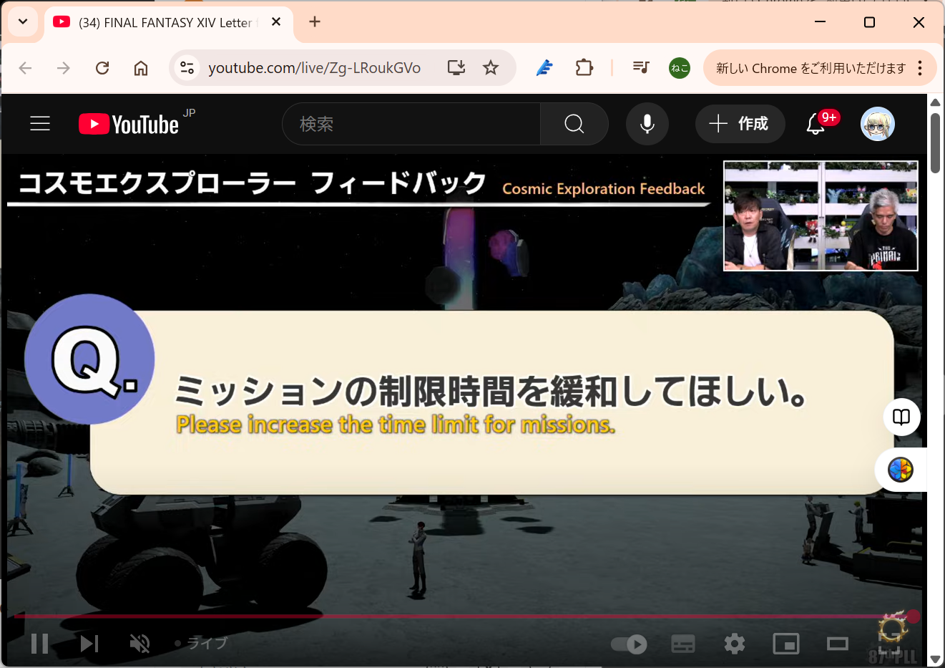Click the open-book side panel button
The height and width of the screenshot is (668, 945).
(x=901, y=417)
